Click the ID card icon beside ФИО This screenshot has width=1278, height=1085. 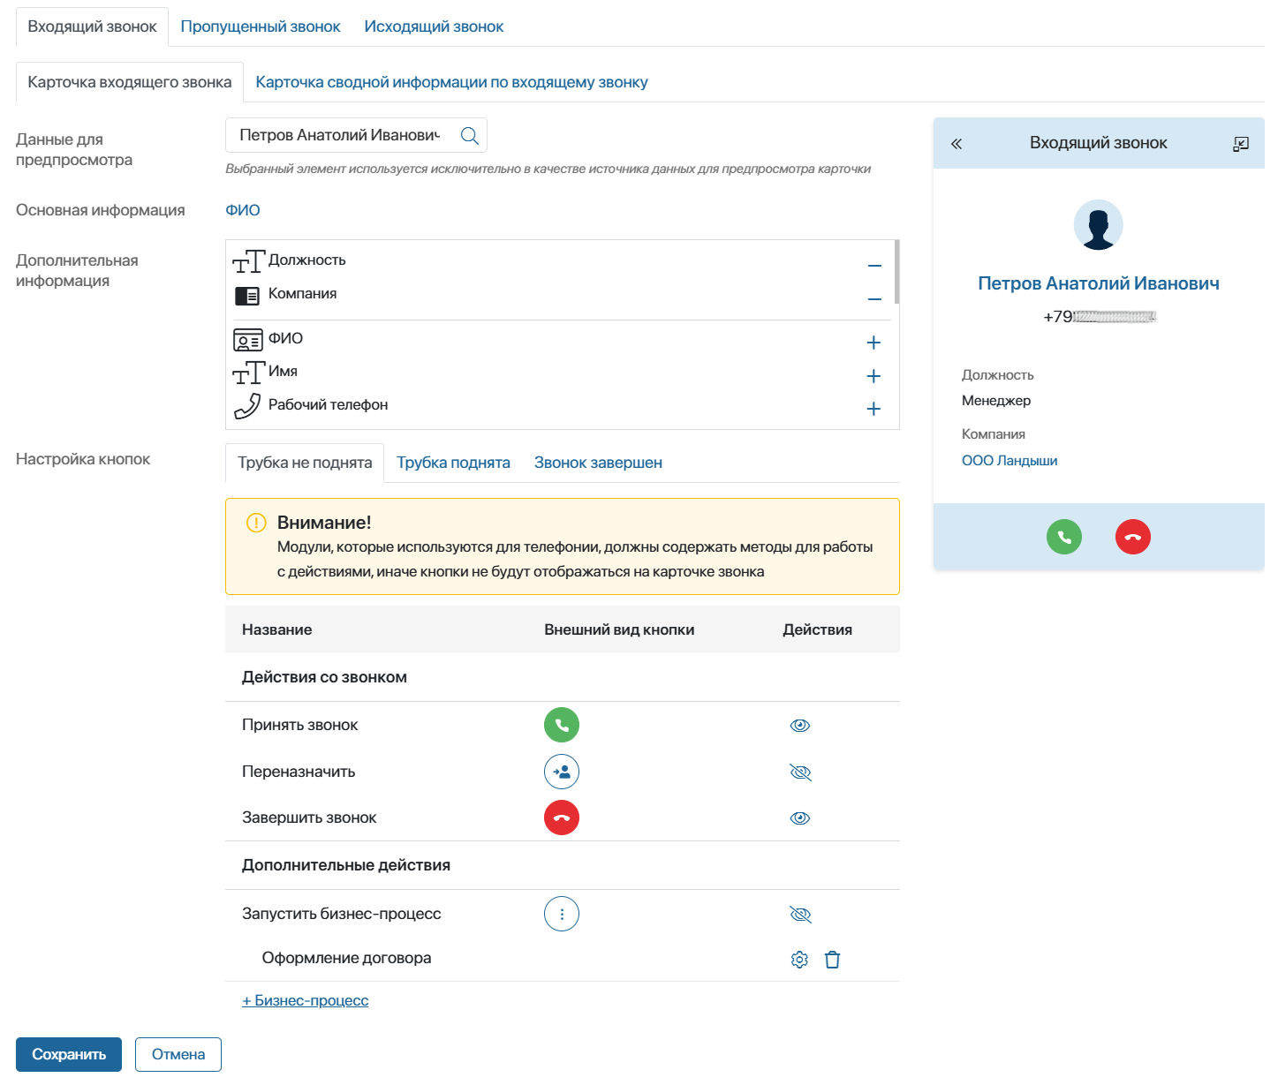tap(248, 340)
